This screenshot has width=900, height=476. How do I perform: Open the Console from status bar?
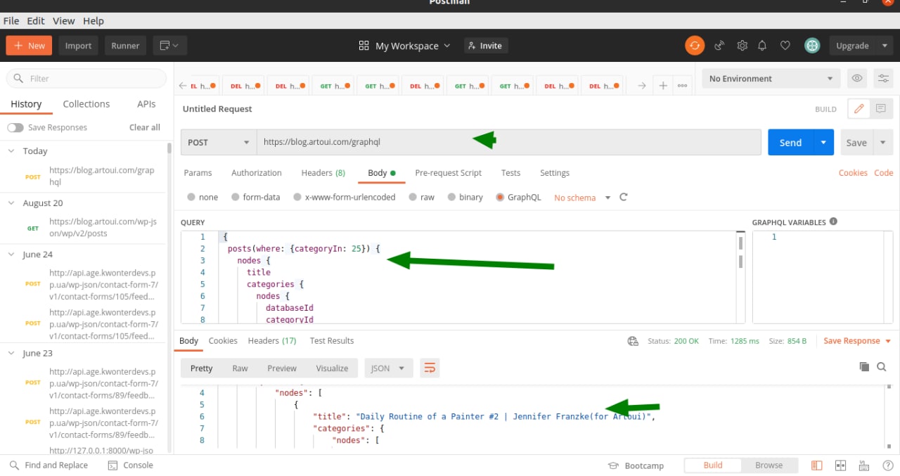130,465
